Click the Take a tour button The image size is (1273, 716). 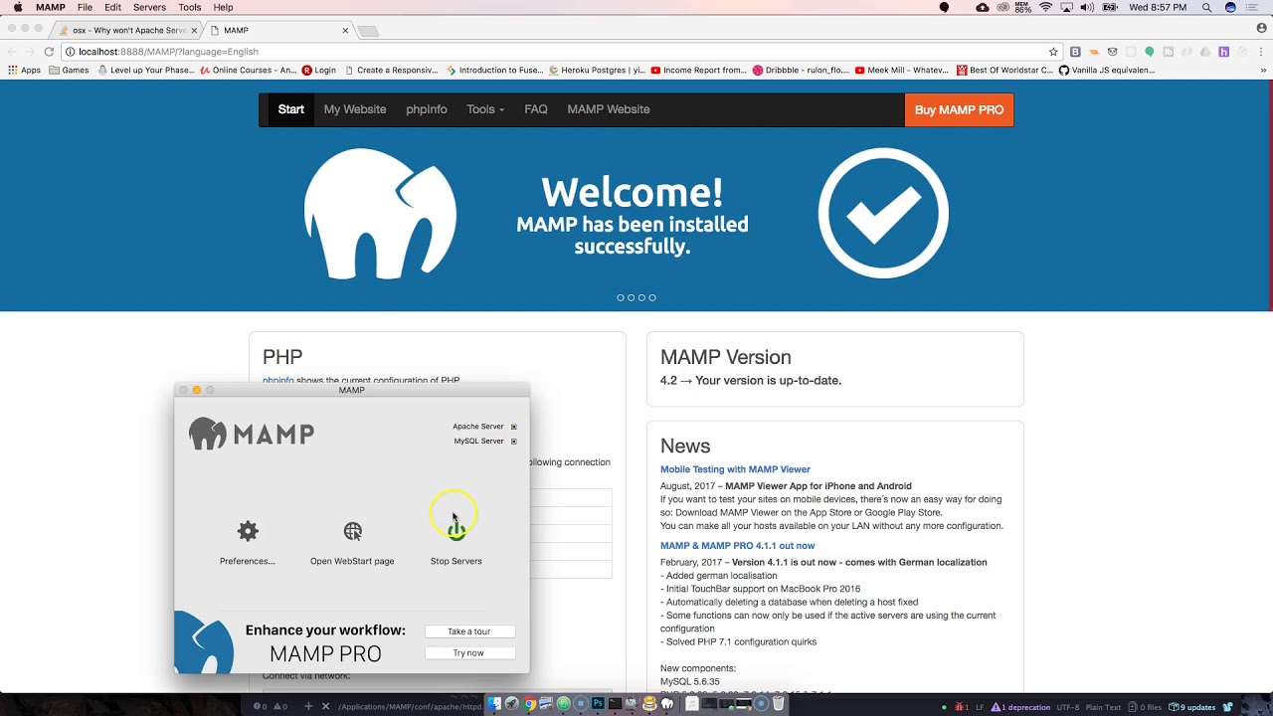pos(469,631)
